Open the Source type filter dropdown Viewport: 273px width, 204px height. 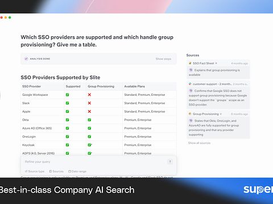(35, 171)
